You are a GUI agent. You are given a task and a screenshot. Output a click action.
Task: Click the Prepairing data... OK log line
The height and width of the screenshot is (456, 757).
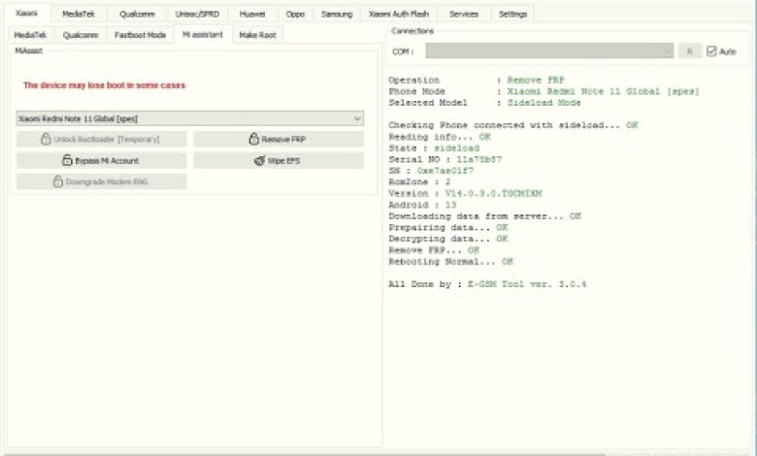[x=448, y=227]
